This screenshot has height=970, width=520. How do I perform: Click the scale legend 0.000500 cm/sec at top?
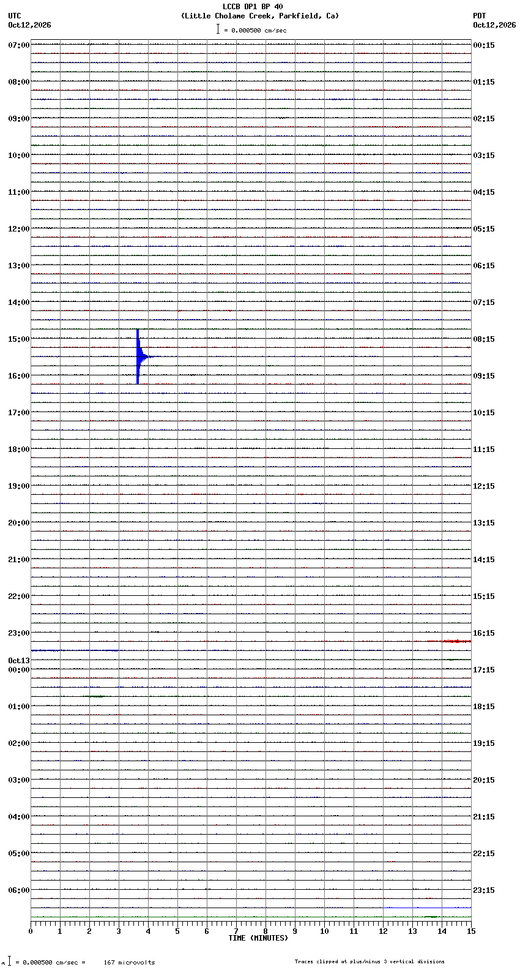pyautogui.click(x=251, y=29)
